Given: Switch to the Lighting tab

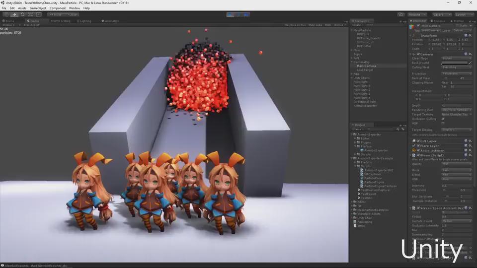Looking at the screenshot, I should pos(84,21).
